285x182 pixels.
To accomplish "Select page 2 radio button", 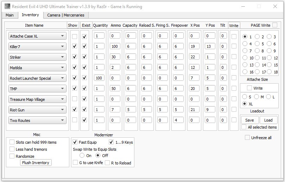I will [257, 37].
